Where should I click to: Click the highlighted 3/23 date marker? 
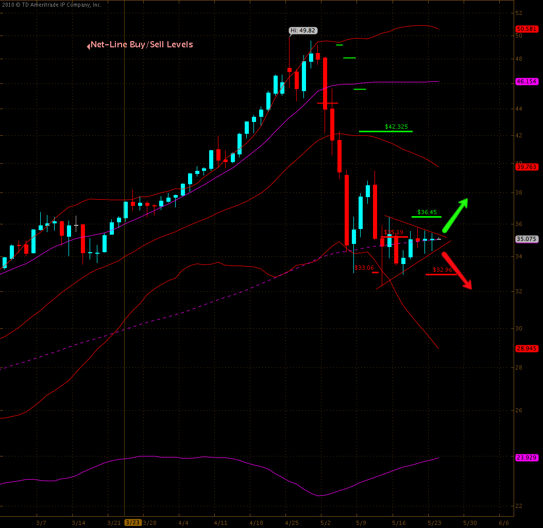click(132, 522)
